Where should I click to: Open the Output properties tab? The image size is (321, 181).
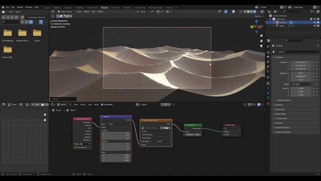point(268,57)
